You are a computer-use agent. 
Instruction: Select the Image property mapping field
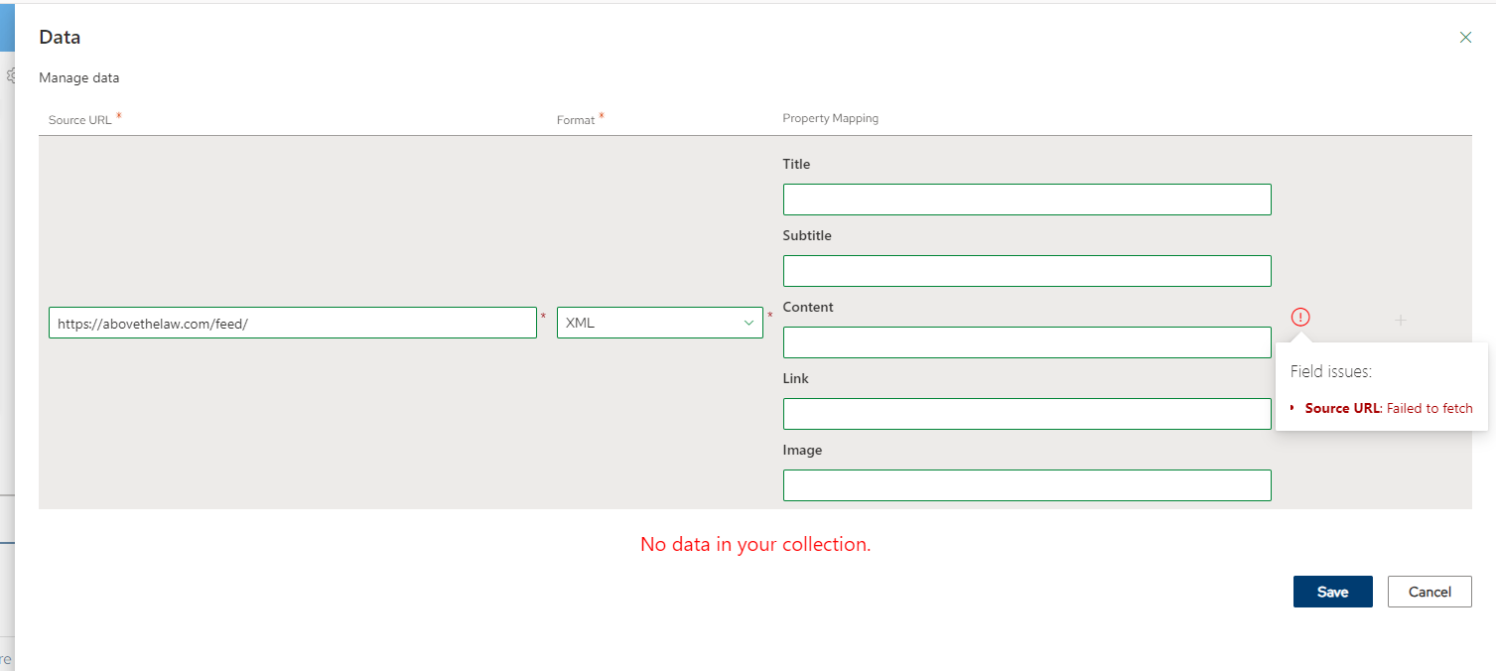click(x=1026, y=485)
